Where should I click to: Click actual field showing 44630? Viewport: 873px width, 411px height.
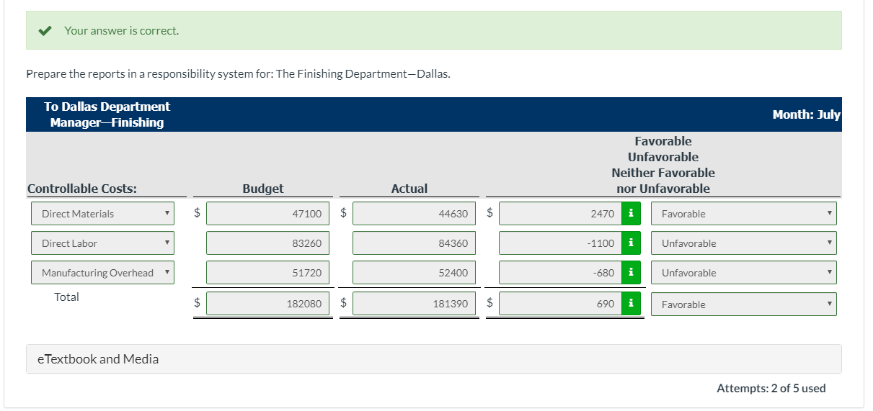415,214
